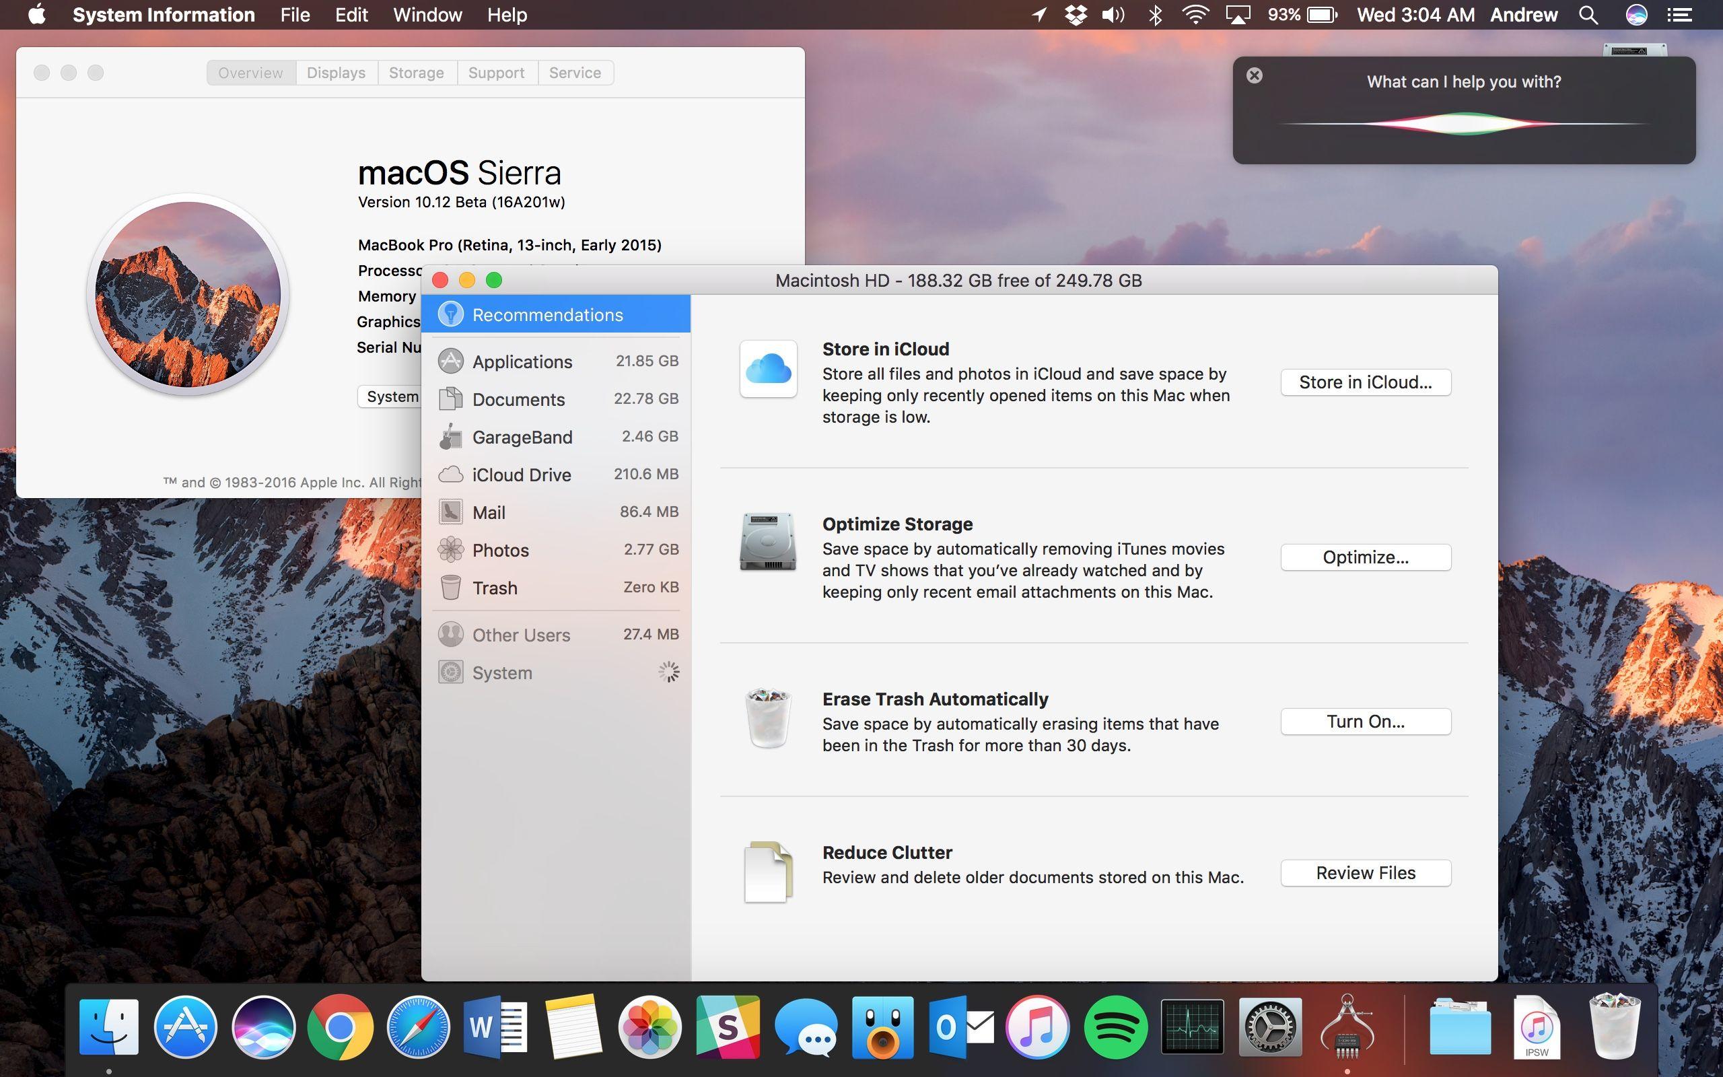Select the Trash storage category item
Image resolution: width=1723 pixels, height=1077 pixels.
(556, 587)
